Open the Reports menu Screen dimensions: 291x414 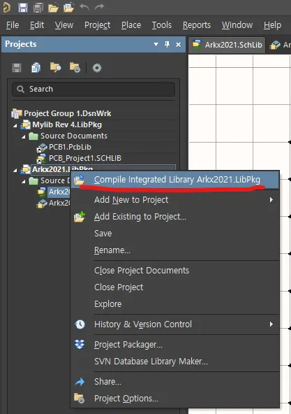click(x=197, y=25)
